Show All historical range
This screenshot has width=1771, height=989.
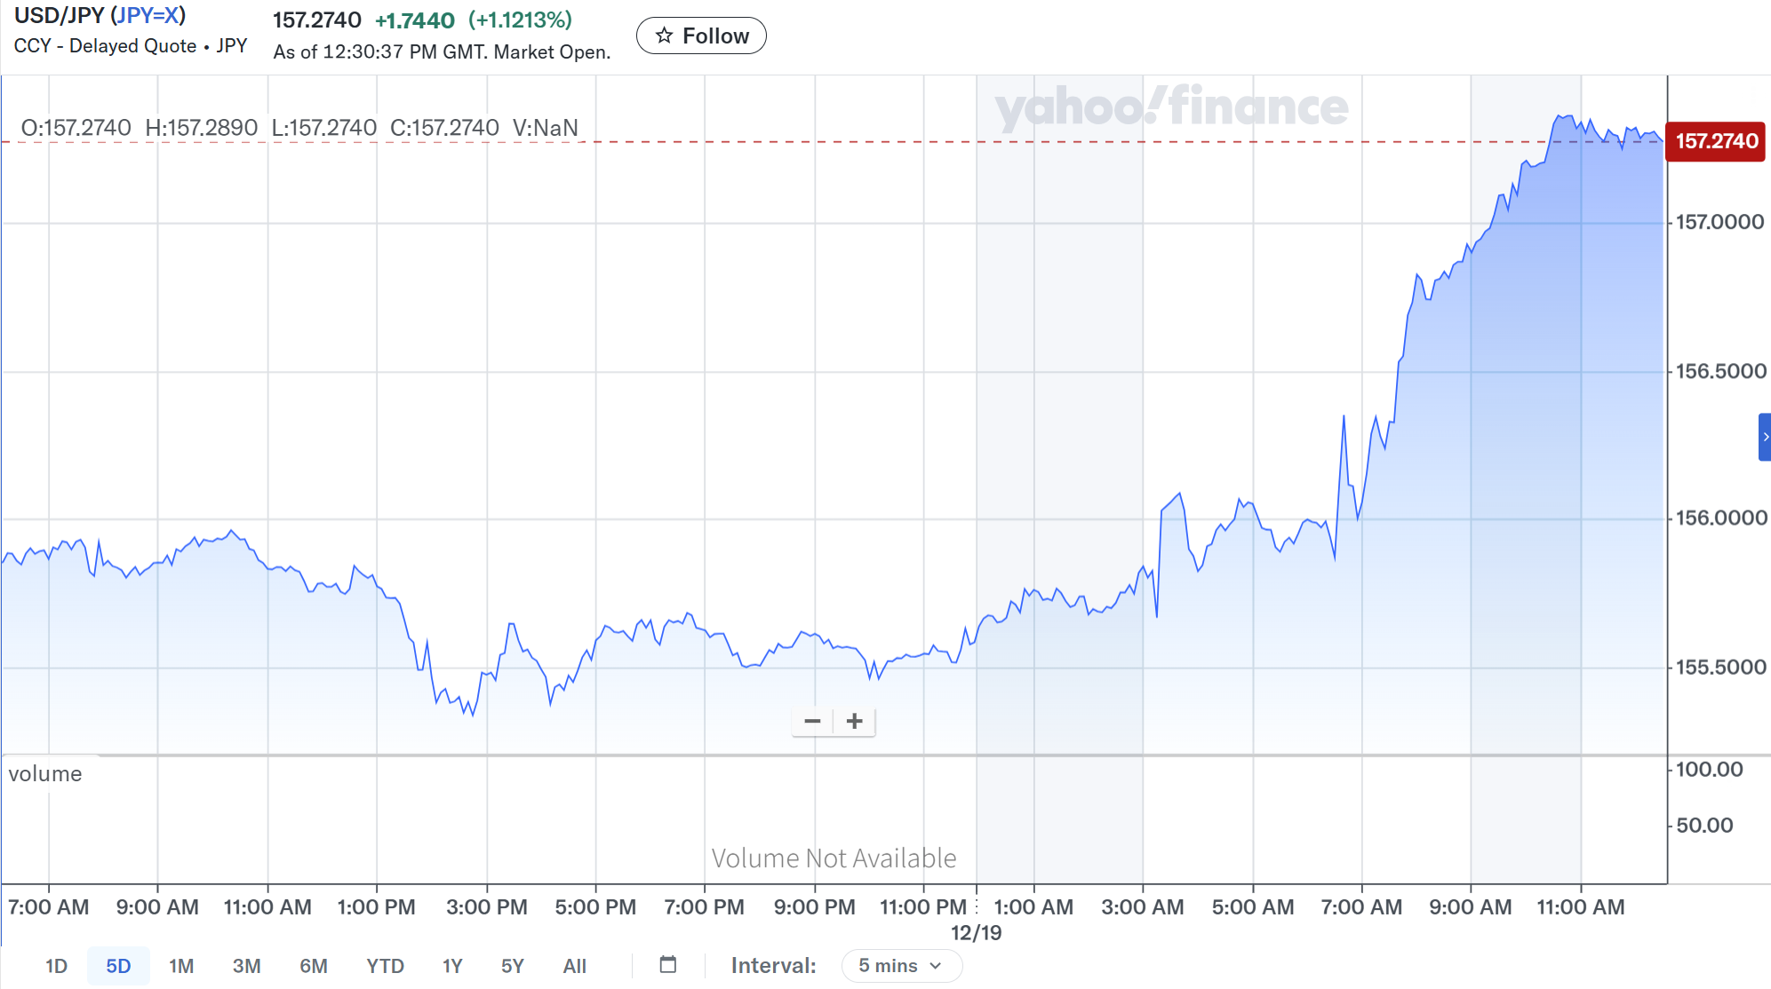coord(574,966)
